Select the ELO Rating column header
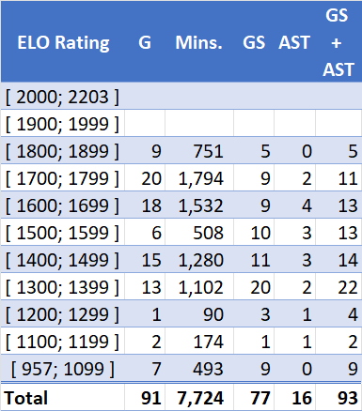362x411 pixels. (x=63, y=42)
